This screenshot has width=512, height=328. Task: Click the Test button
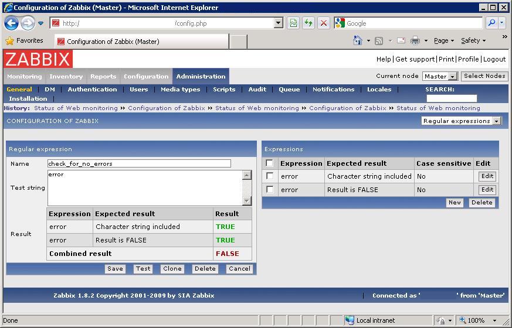(x=143, y=269)
